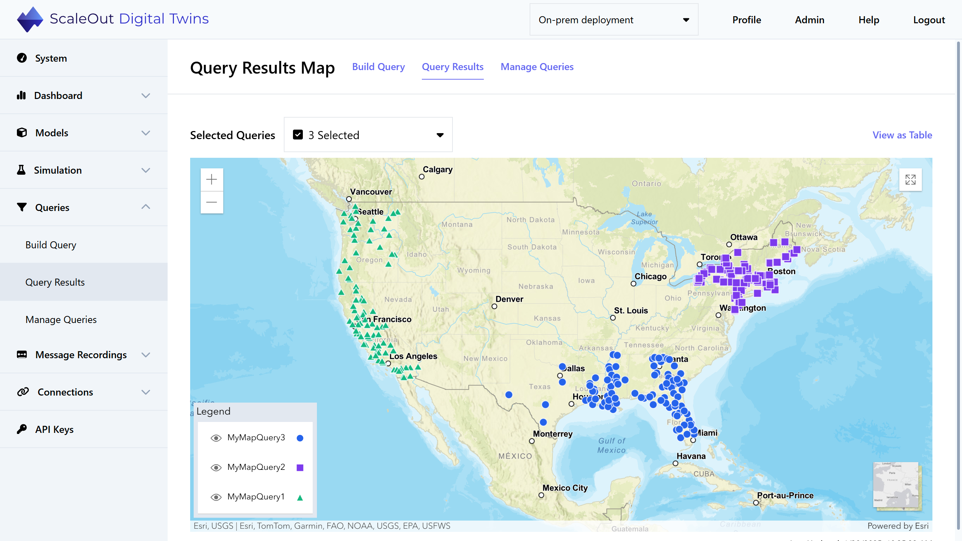
Task: Select Query Results in the sidebar
Action: pos(84,282)
